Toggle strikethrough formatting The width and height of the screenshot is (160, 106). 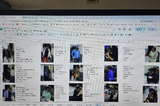pos(74,35)
